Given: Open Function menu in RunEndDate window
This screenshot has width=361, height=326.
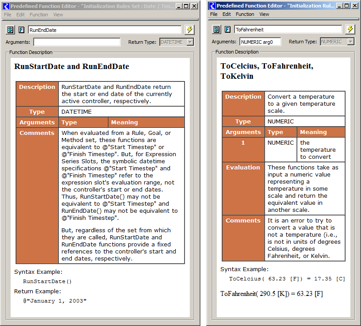Looking at the screenshot, I should tap(38, 15).
